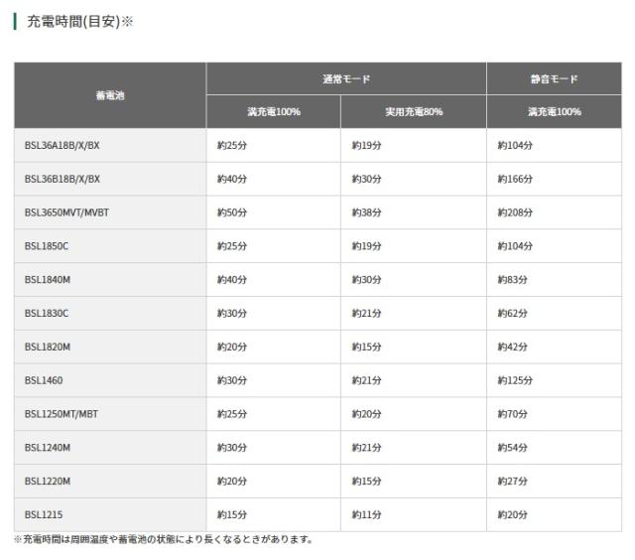635x560 pixels.
Task: Click 約25分 in the BSL1250MT/MBT row
Action: pos(232,414)
